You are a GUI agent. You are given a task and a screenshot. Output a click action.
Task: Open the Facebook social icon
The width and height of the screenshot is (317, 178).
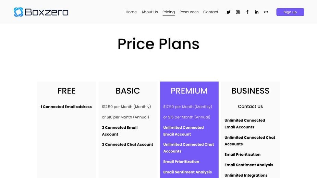coord(247,12)
